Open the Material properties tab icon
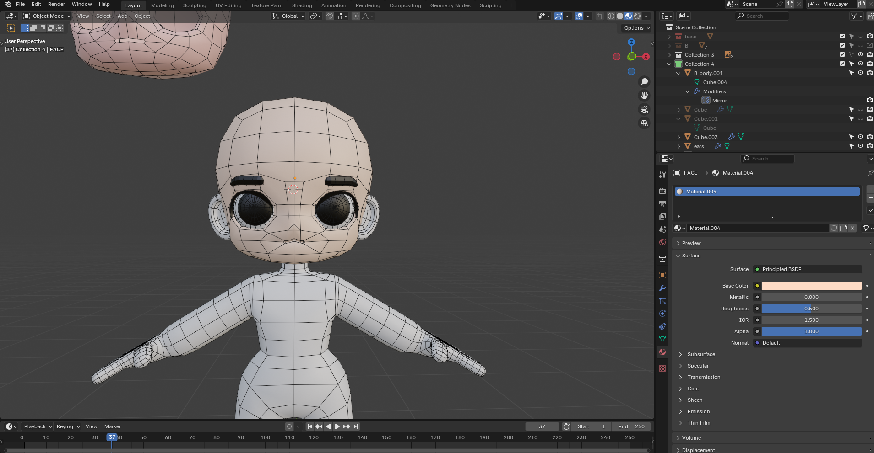 [x=662, y=352]
